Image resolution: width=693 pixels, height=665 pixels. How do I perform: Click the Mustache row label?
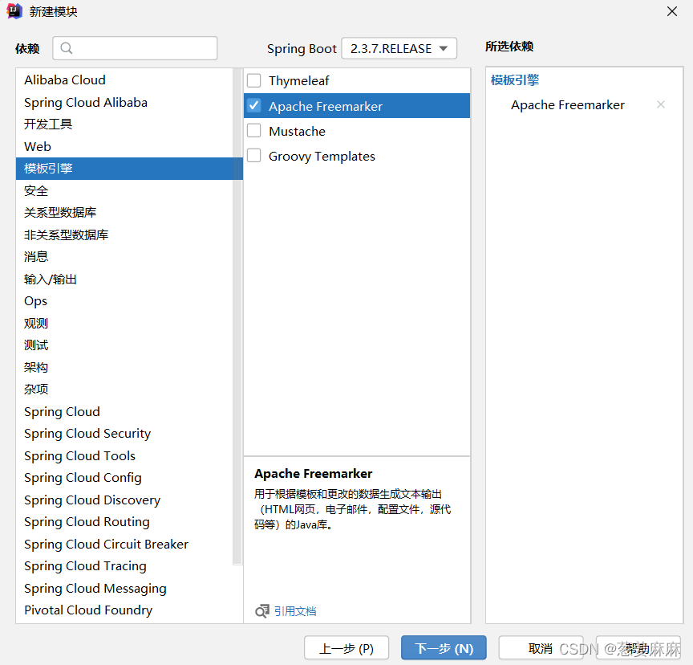pos(297,132)
